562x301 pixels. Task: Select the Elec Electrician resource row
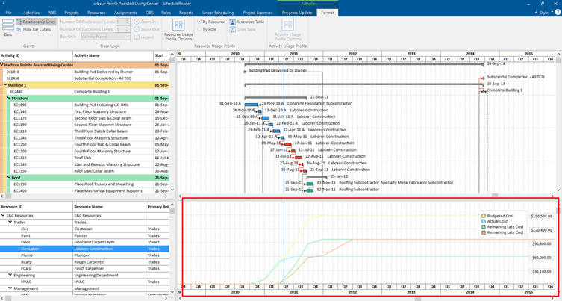pyautogui.click(x=84, y=229)
